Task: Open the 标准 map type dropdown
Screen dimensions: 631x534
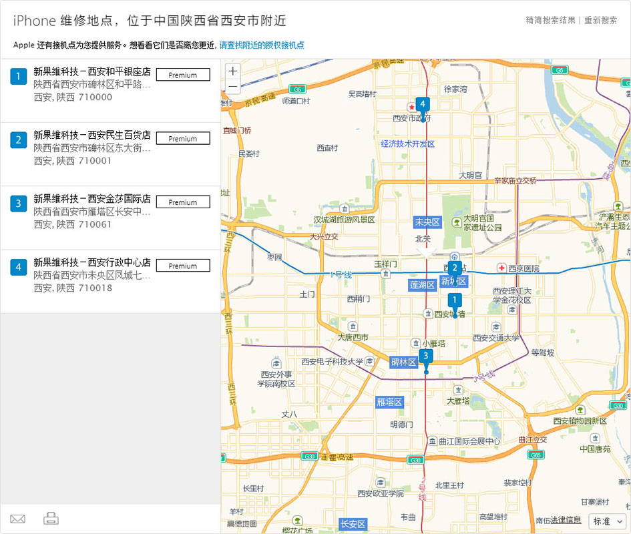Action: coord(608,521)
